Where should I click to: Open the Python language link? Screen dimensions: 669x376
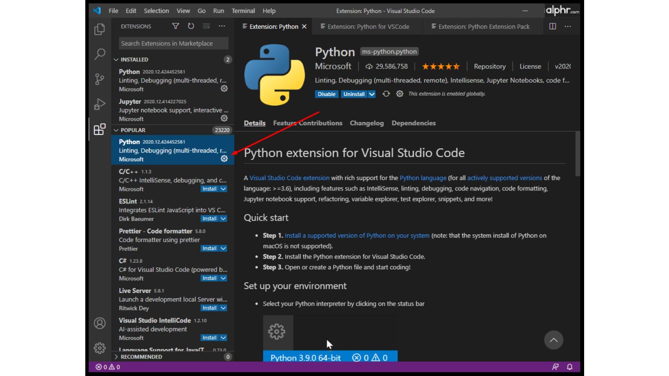point(423,178)
